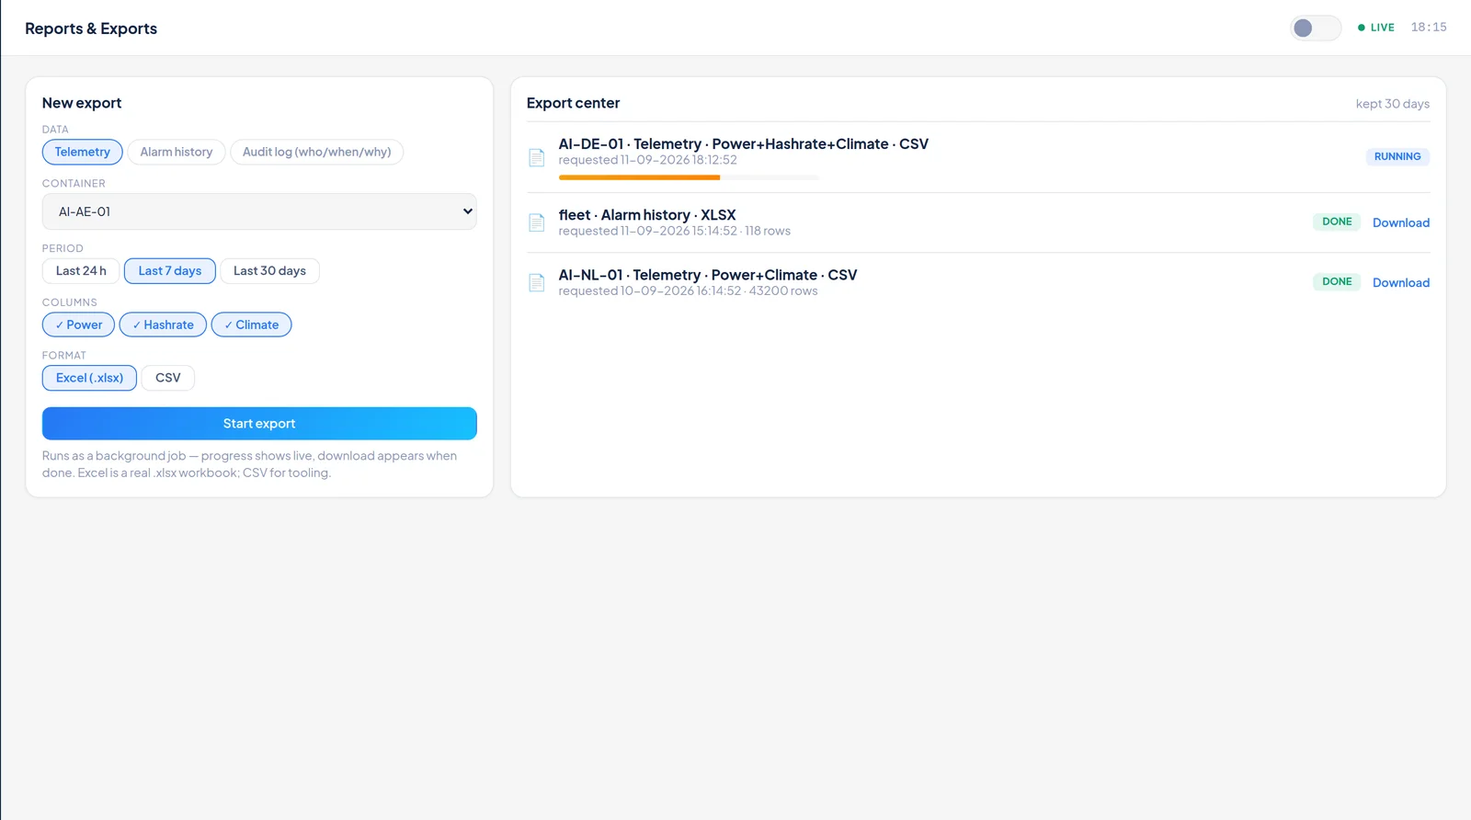1471x820 pixels.
Task: Download the AI-NL-01 Telemetry CSV
Action: [x=1401, y=282]
